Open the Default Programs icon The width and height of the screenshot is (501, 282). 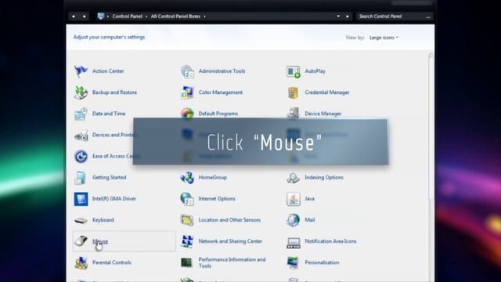(187, 113)
